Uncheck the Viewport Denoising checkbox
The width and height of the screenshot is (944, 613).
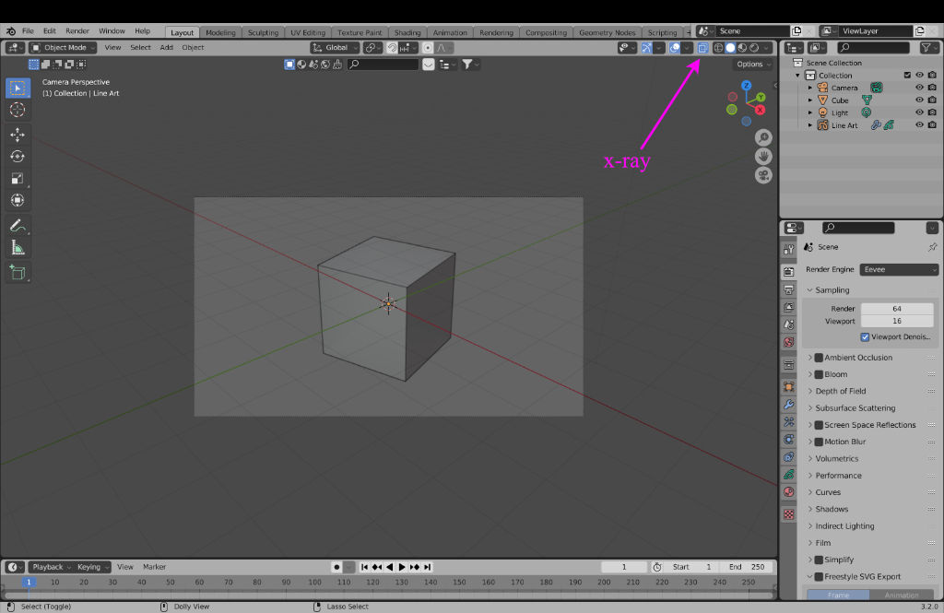click(865, 337)
